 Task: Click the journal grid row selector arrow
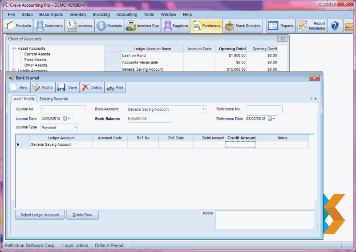(18, 145)
